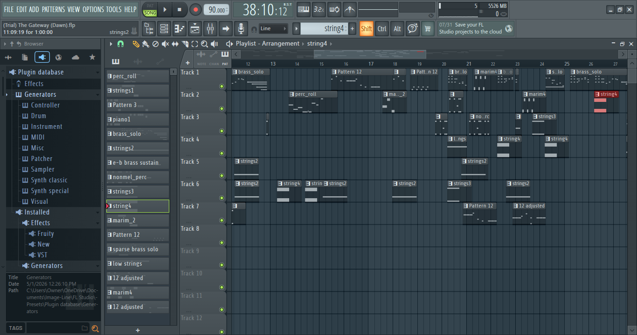Select the Zoom magnifier tool in playlist

pyautogui.click(x=204, y=44)
